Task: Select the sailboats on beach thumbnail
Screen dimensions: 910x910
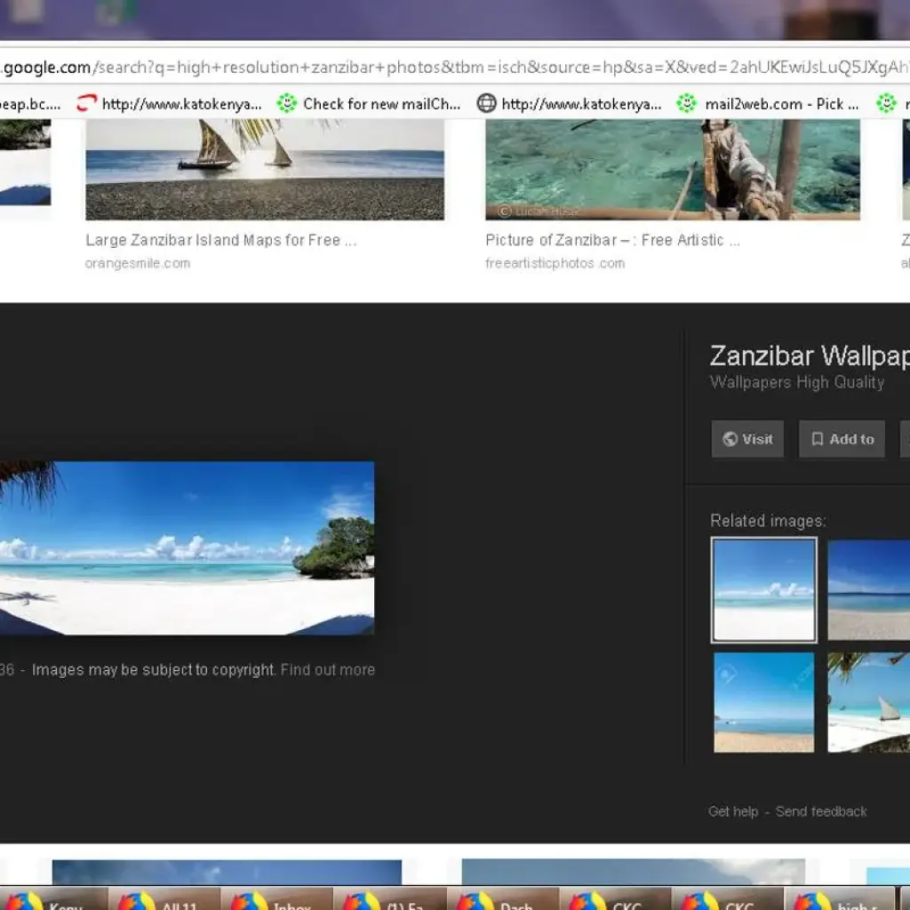Action: pyautogui.click(x=264, y=169)
